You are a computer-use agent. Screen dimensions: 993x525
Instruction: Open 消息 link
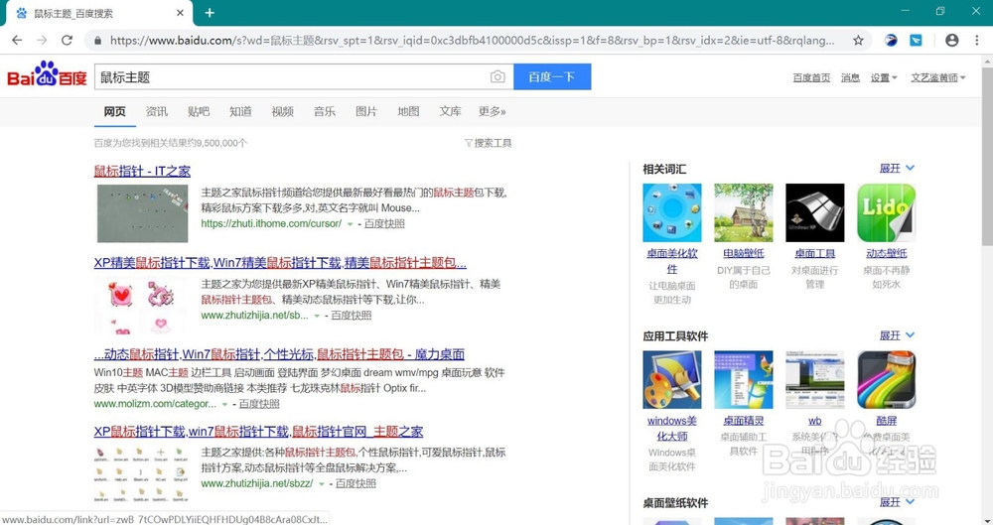pyautogui.click(x=850, y=77)
